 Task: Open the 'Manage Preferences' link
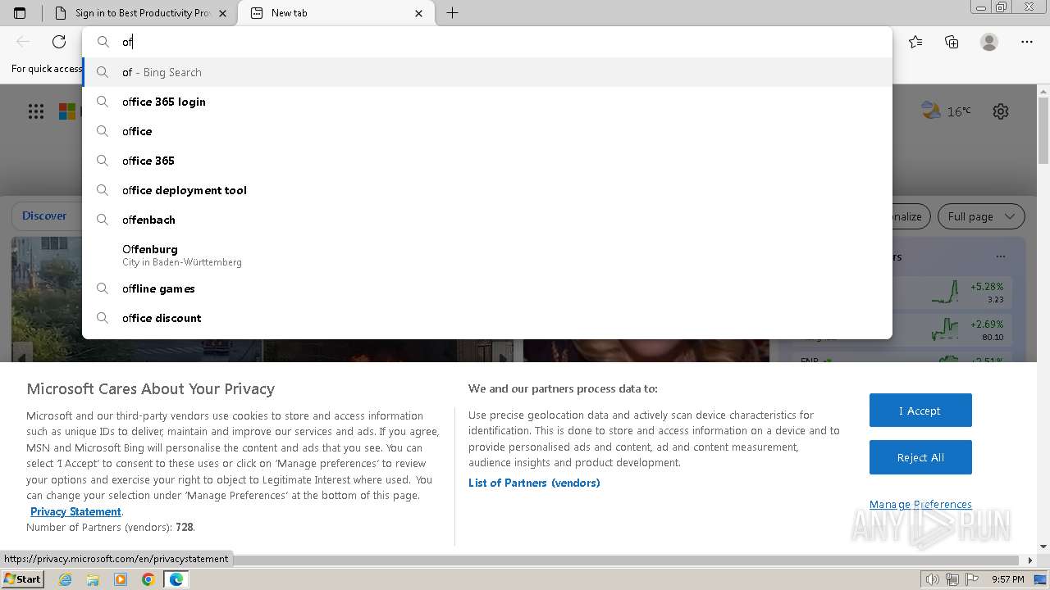click(x=920, y=504)
